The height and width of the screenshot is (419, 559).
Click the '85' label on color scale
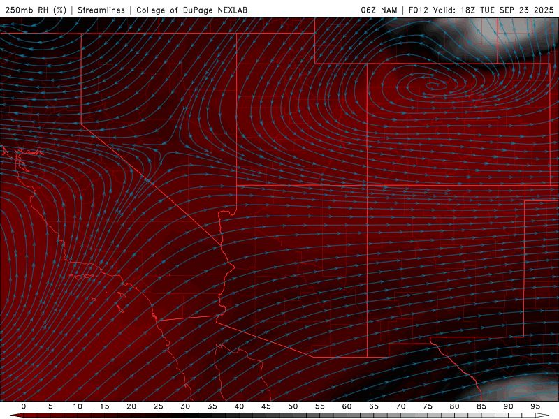(x=481, y=406)
